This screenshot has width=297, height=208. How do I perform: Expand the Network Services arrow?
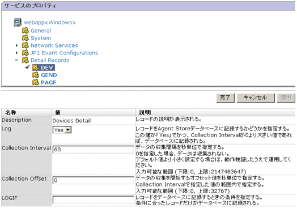coord(17,45)
